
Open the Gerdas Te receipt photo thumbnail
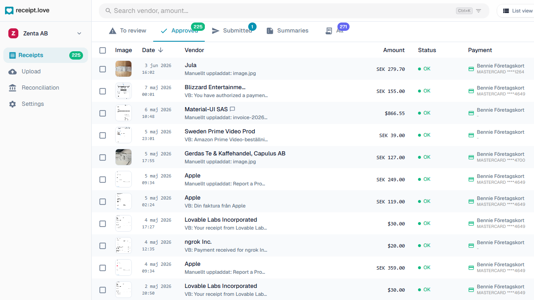click(123, 157)
